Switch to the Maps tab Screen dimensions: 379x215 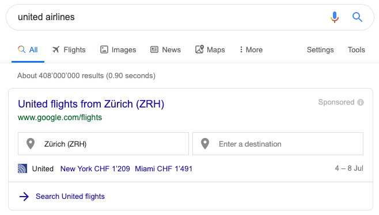pos(210,49)
